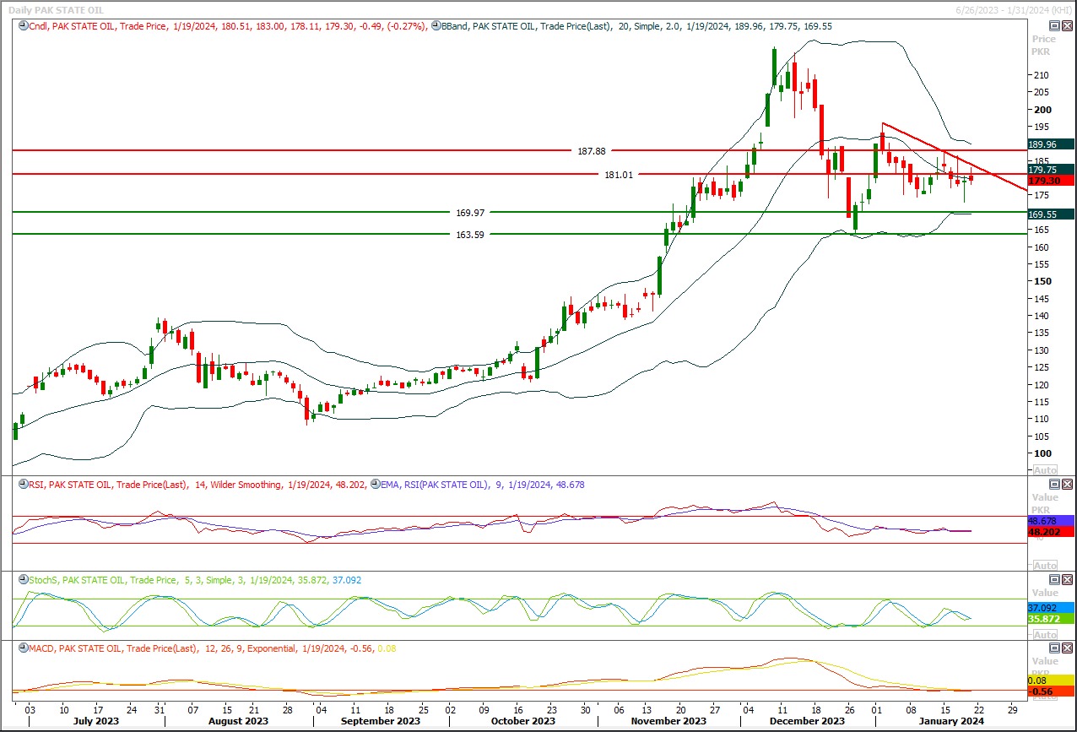Toggle Auto scale on the RSI panel
This screenshot has height=732, width=1077.
(1045, 565)
